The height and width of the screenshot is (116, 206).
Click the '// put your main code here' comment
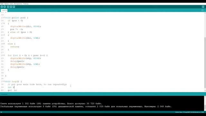click(x=37, y=84)
